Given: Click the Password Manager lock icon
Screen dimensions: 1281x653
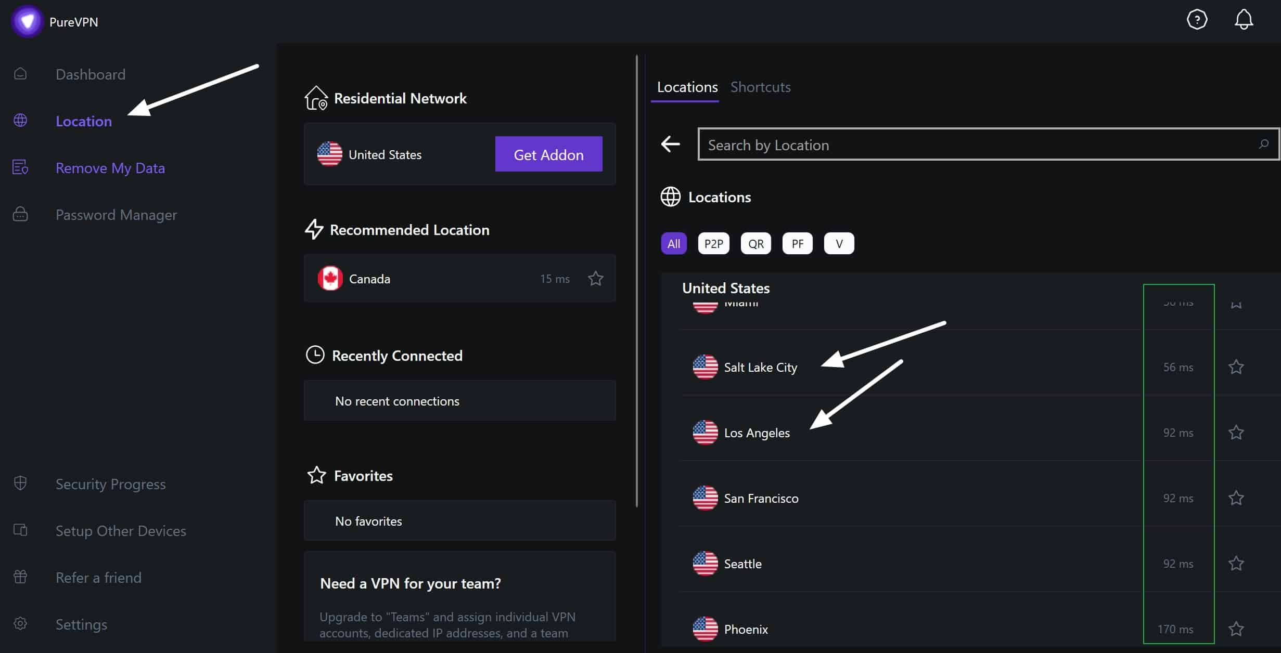Looking at the screenshot, I should (x=20, y=214).
